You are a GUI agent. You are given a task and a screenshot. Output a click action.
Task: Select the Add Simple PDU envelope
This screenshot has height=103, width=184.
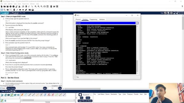(30, 10)
